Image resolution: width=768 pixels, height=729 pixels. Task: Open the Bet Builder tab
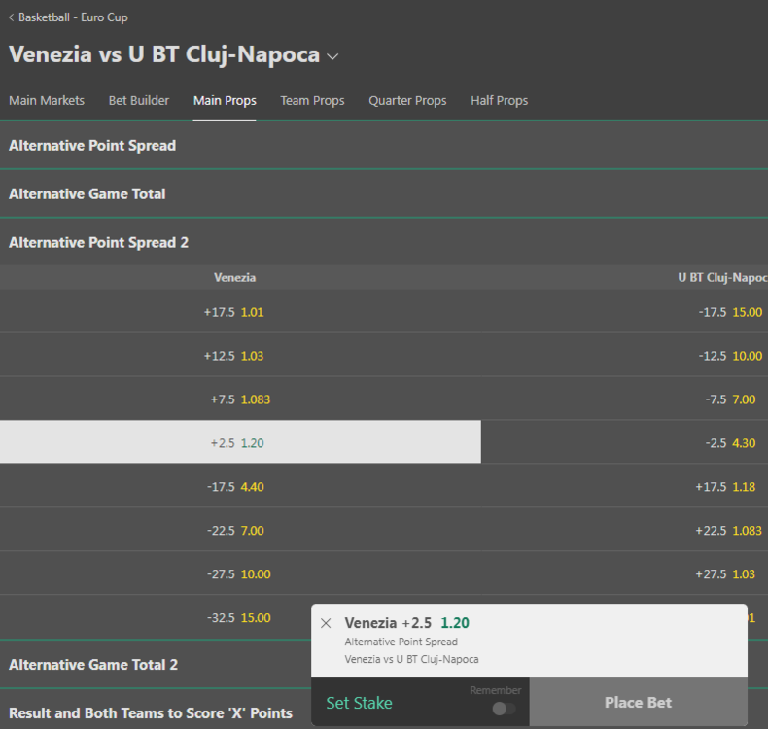click(139, 100)
